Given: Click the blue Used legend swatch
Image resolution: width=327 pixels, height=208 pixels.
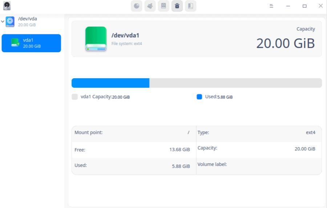Looking at the screenshot, I should pyautogui.click(x=199, y=97).
